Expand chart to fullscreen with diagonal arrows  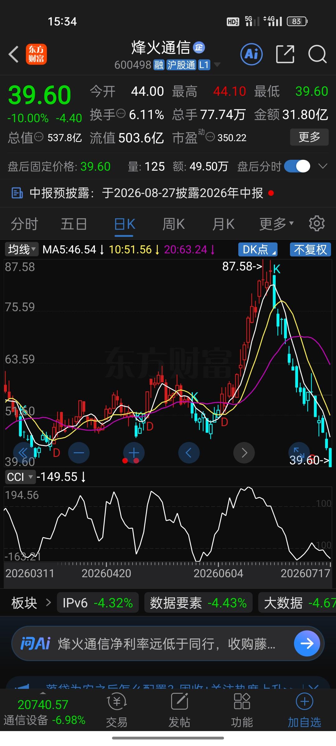pos(299,453)
